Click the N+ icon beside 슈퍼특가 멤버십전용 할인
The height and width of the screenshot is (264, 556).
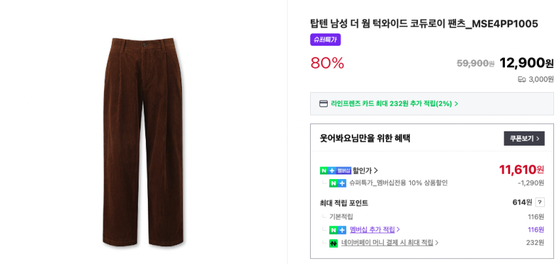(x=338, y=183)
